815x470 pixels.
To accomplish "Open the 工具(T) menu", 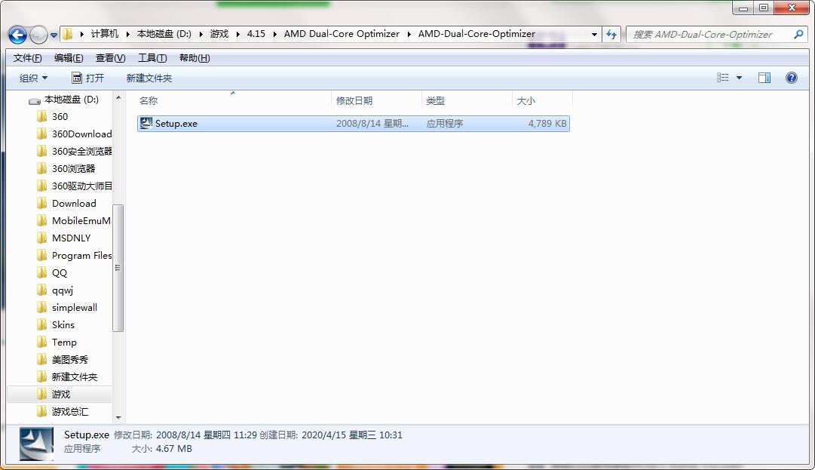I will pos(152,58).
